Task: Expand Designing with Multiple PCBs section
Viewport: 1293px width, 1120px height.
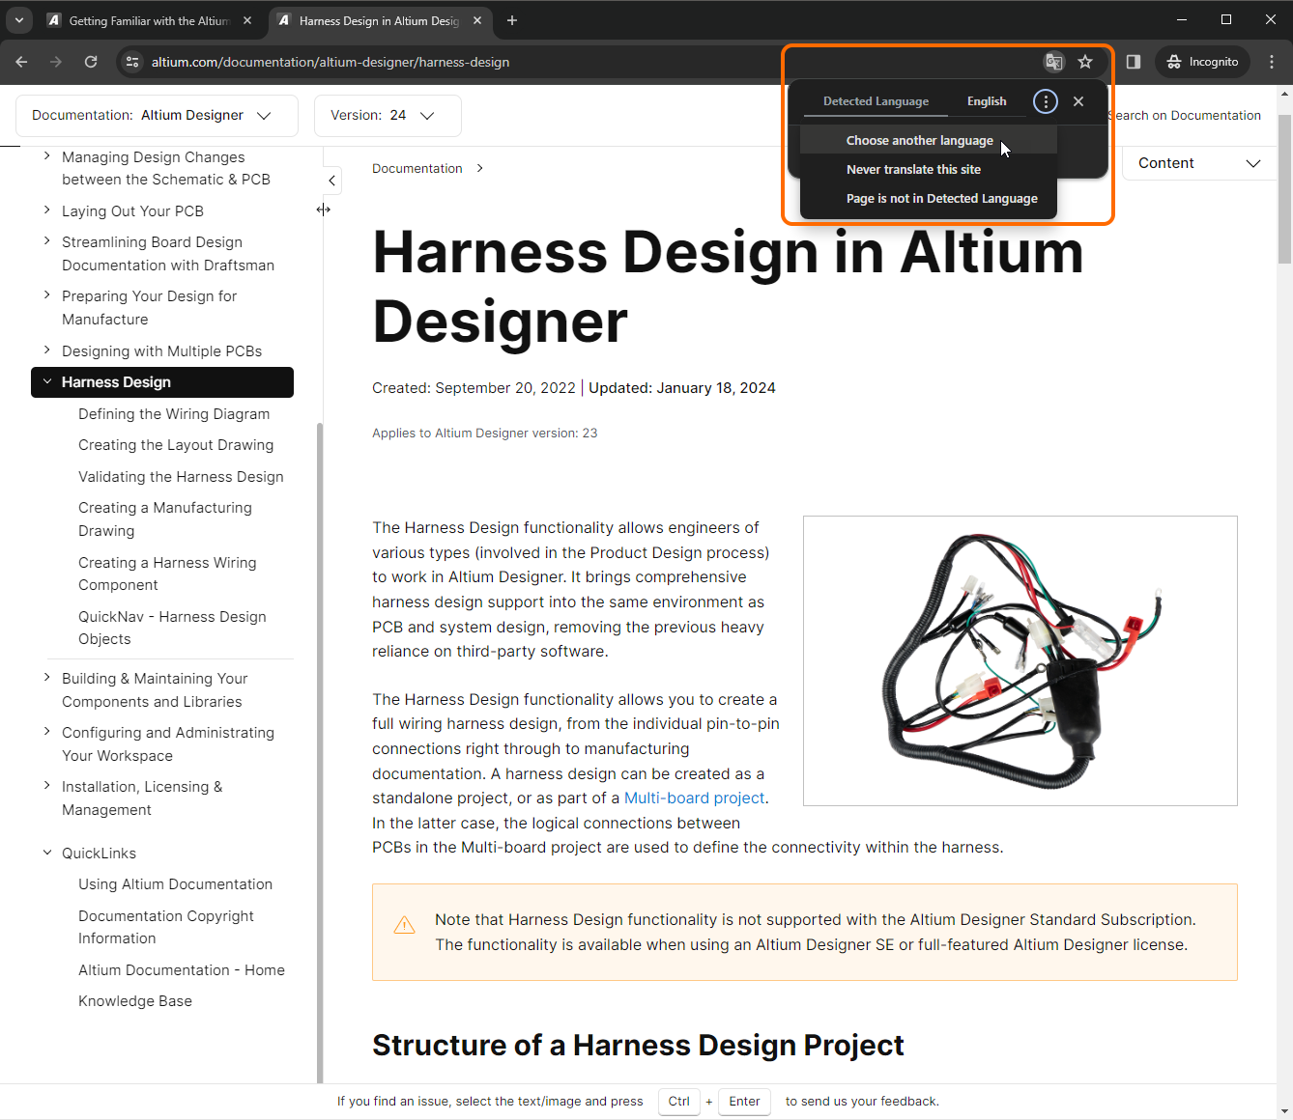Action: point(46,350)
